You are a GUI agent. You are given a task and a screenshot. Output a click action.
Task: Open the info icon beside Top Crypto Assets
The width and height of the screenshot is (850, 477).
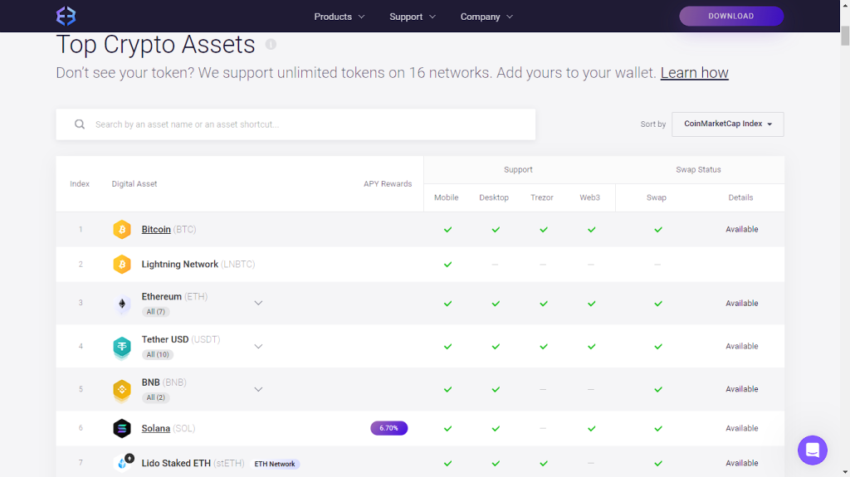[x=271, y=45]
